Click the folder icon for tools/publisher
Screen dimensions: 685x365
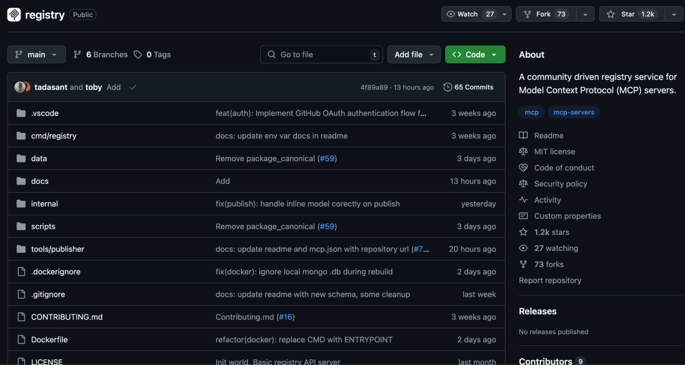pyautogui.click(x=21, y=249)
